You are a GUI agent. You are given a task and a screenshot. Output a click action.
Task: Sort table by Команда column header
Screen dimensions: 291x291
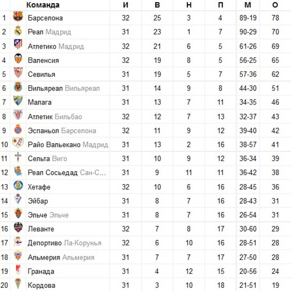(x=43, y=5)
